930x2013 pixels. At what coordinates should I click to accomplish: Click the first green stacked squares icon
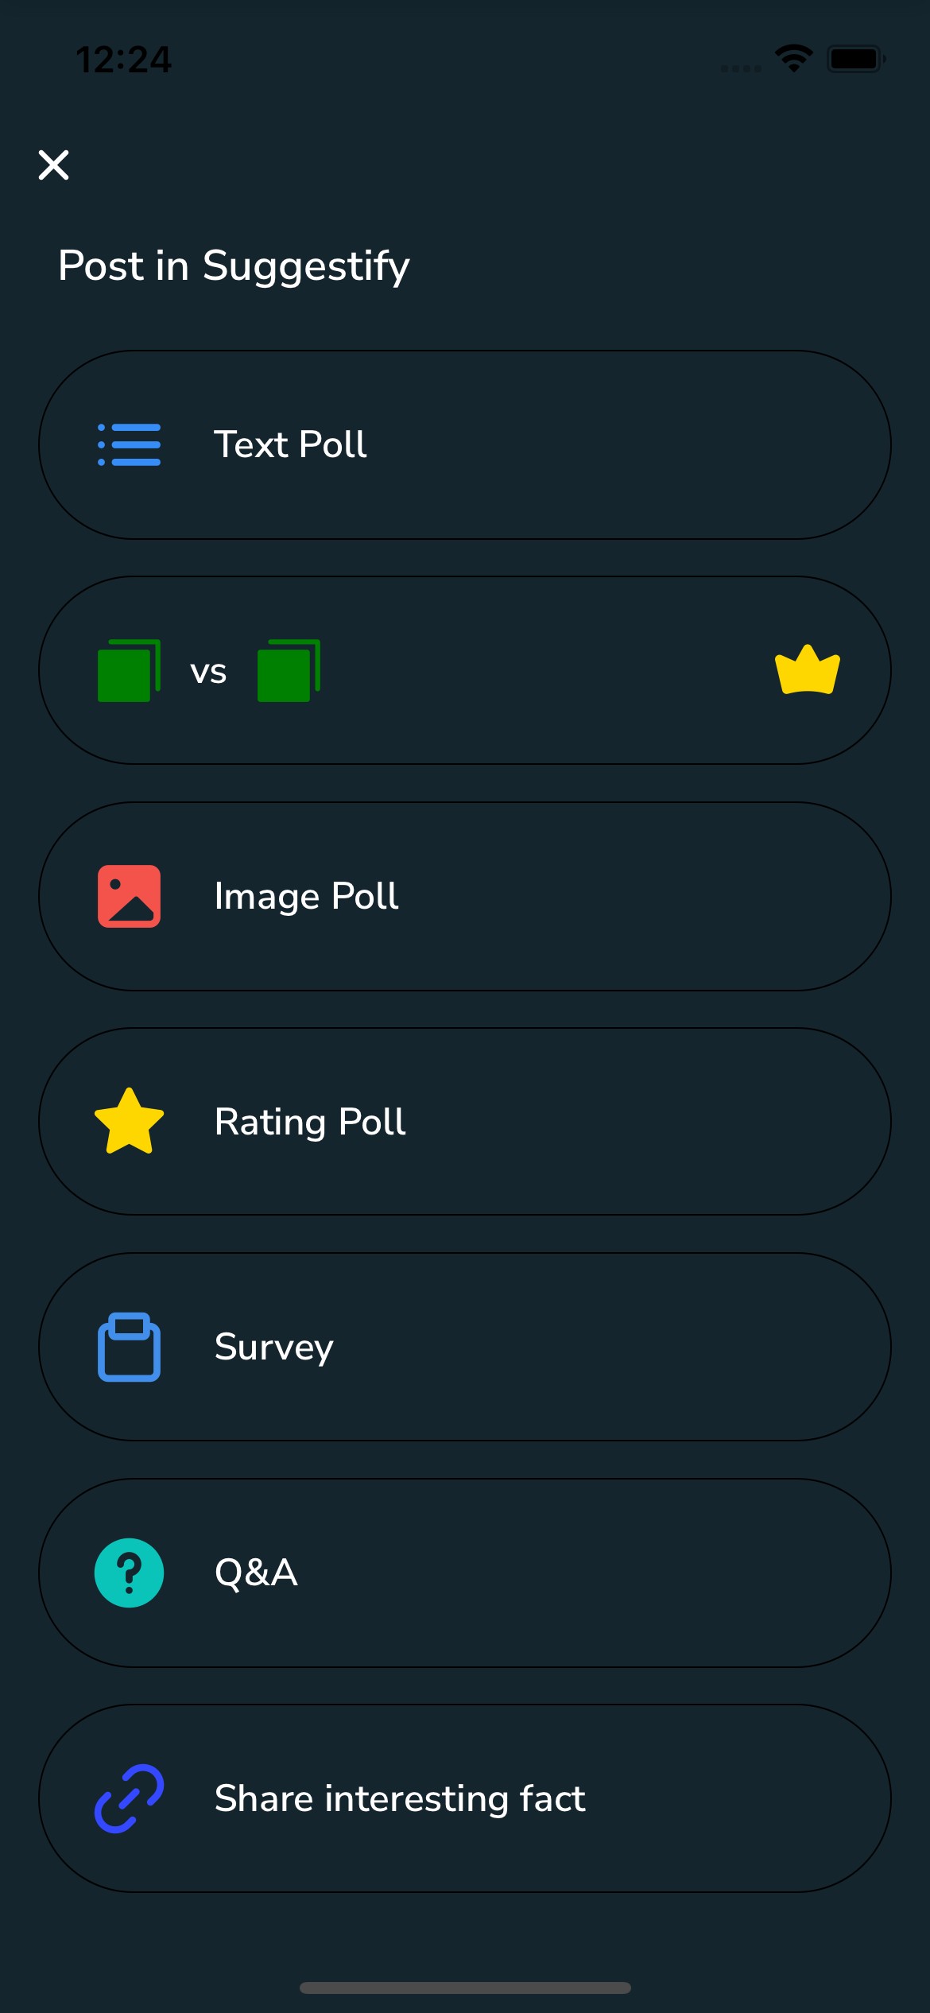coord(128,671)
